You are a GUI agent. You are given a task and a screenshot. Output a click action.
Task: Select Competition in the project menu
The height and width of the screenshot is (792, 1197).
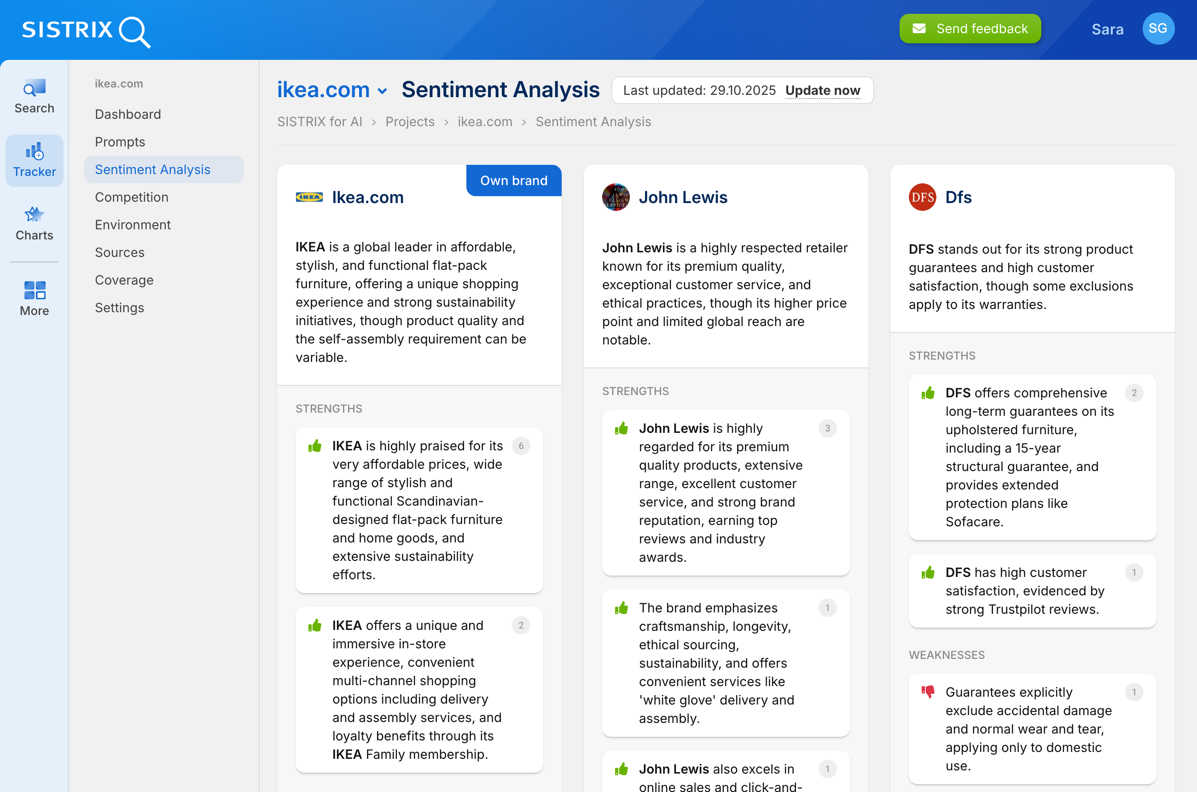pos(131,197)
